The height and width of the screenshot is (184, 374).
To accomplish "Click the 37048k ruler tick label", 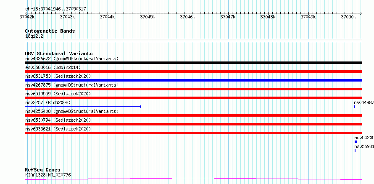I will 268,17.
